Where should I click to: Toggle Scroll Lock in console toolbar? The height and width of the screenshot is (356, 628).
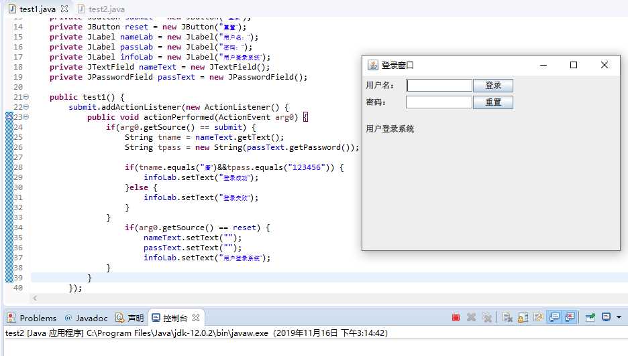[x=523, y=318]
